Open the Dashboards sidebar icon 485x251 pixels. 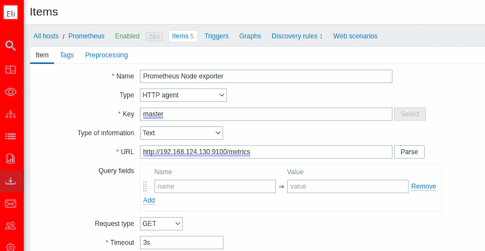(x=11, y=70)
